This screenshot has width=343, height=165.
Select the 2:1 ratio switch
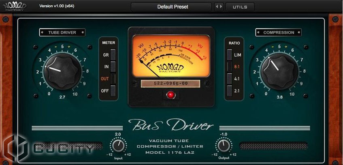230,91
